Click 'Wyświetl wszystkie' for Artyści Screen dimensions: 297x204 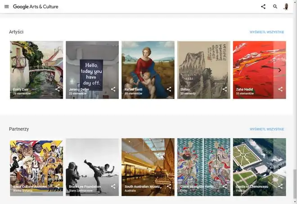tap(267, 32)
